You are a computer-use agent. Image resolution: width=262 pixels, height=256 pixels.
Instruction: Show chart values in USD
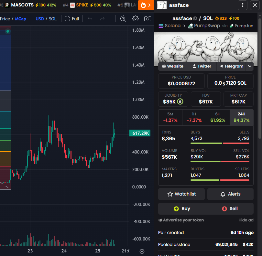40,19
